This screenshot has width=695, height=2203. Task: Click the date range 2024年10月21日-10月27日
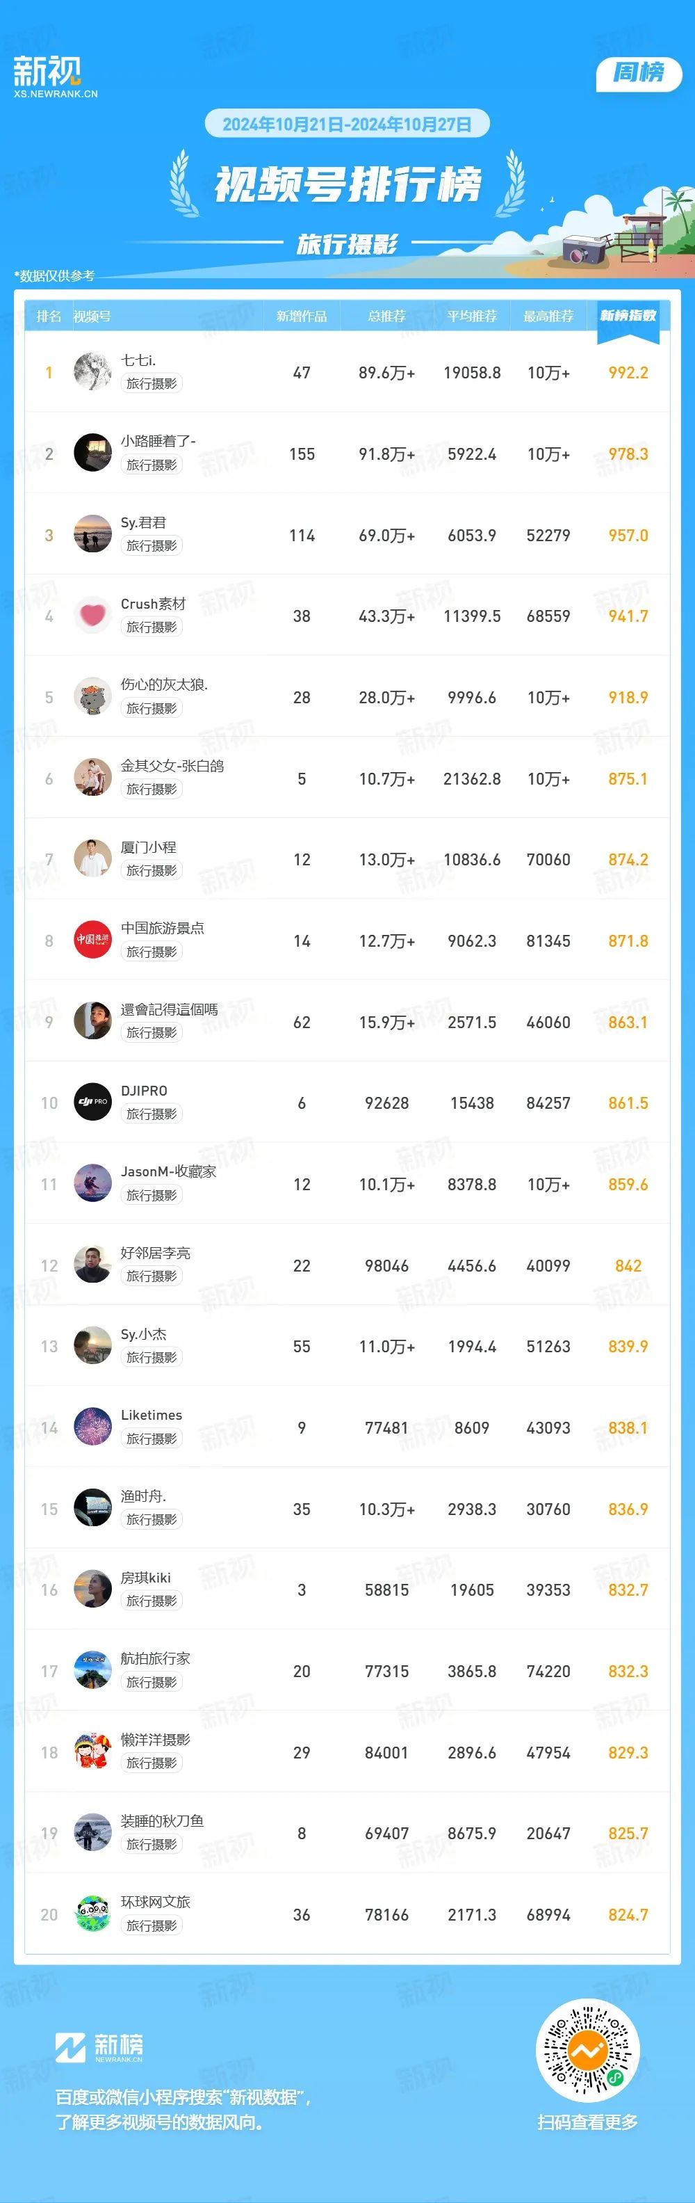pyautogui.click(x=347, y=124)
